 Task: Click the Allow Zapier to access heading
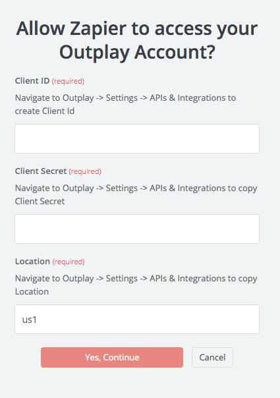click(x=137, y=40)
